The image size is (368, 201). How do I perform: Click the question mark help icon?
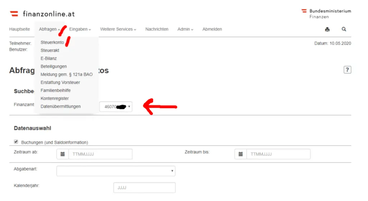click(347, 70)
